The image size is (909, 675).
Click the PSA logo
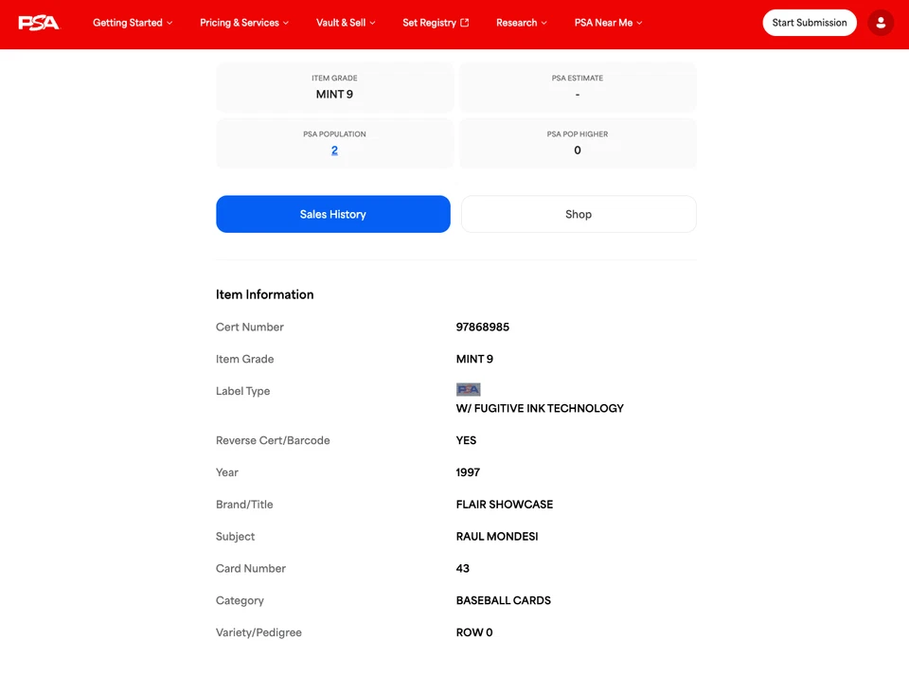coord(38,23)
